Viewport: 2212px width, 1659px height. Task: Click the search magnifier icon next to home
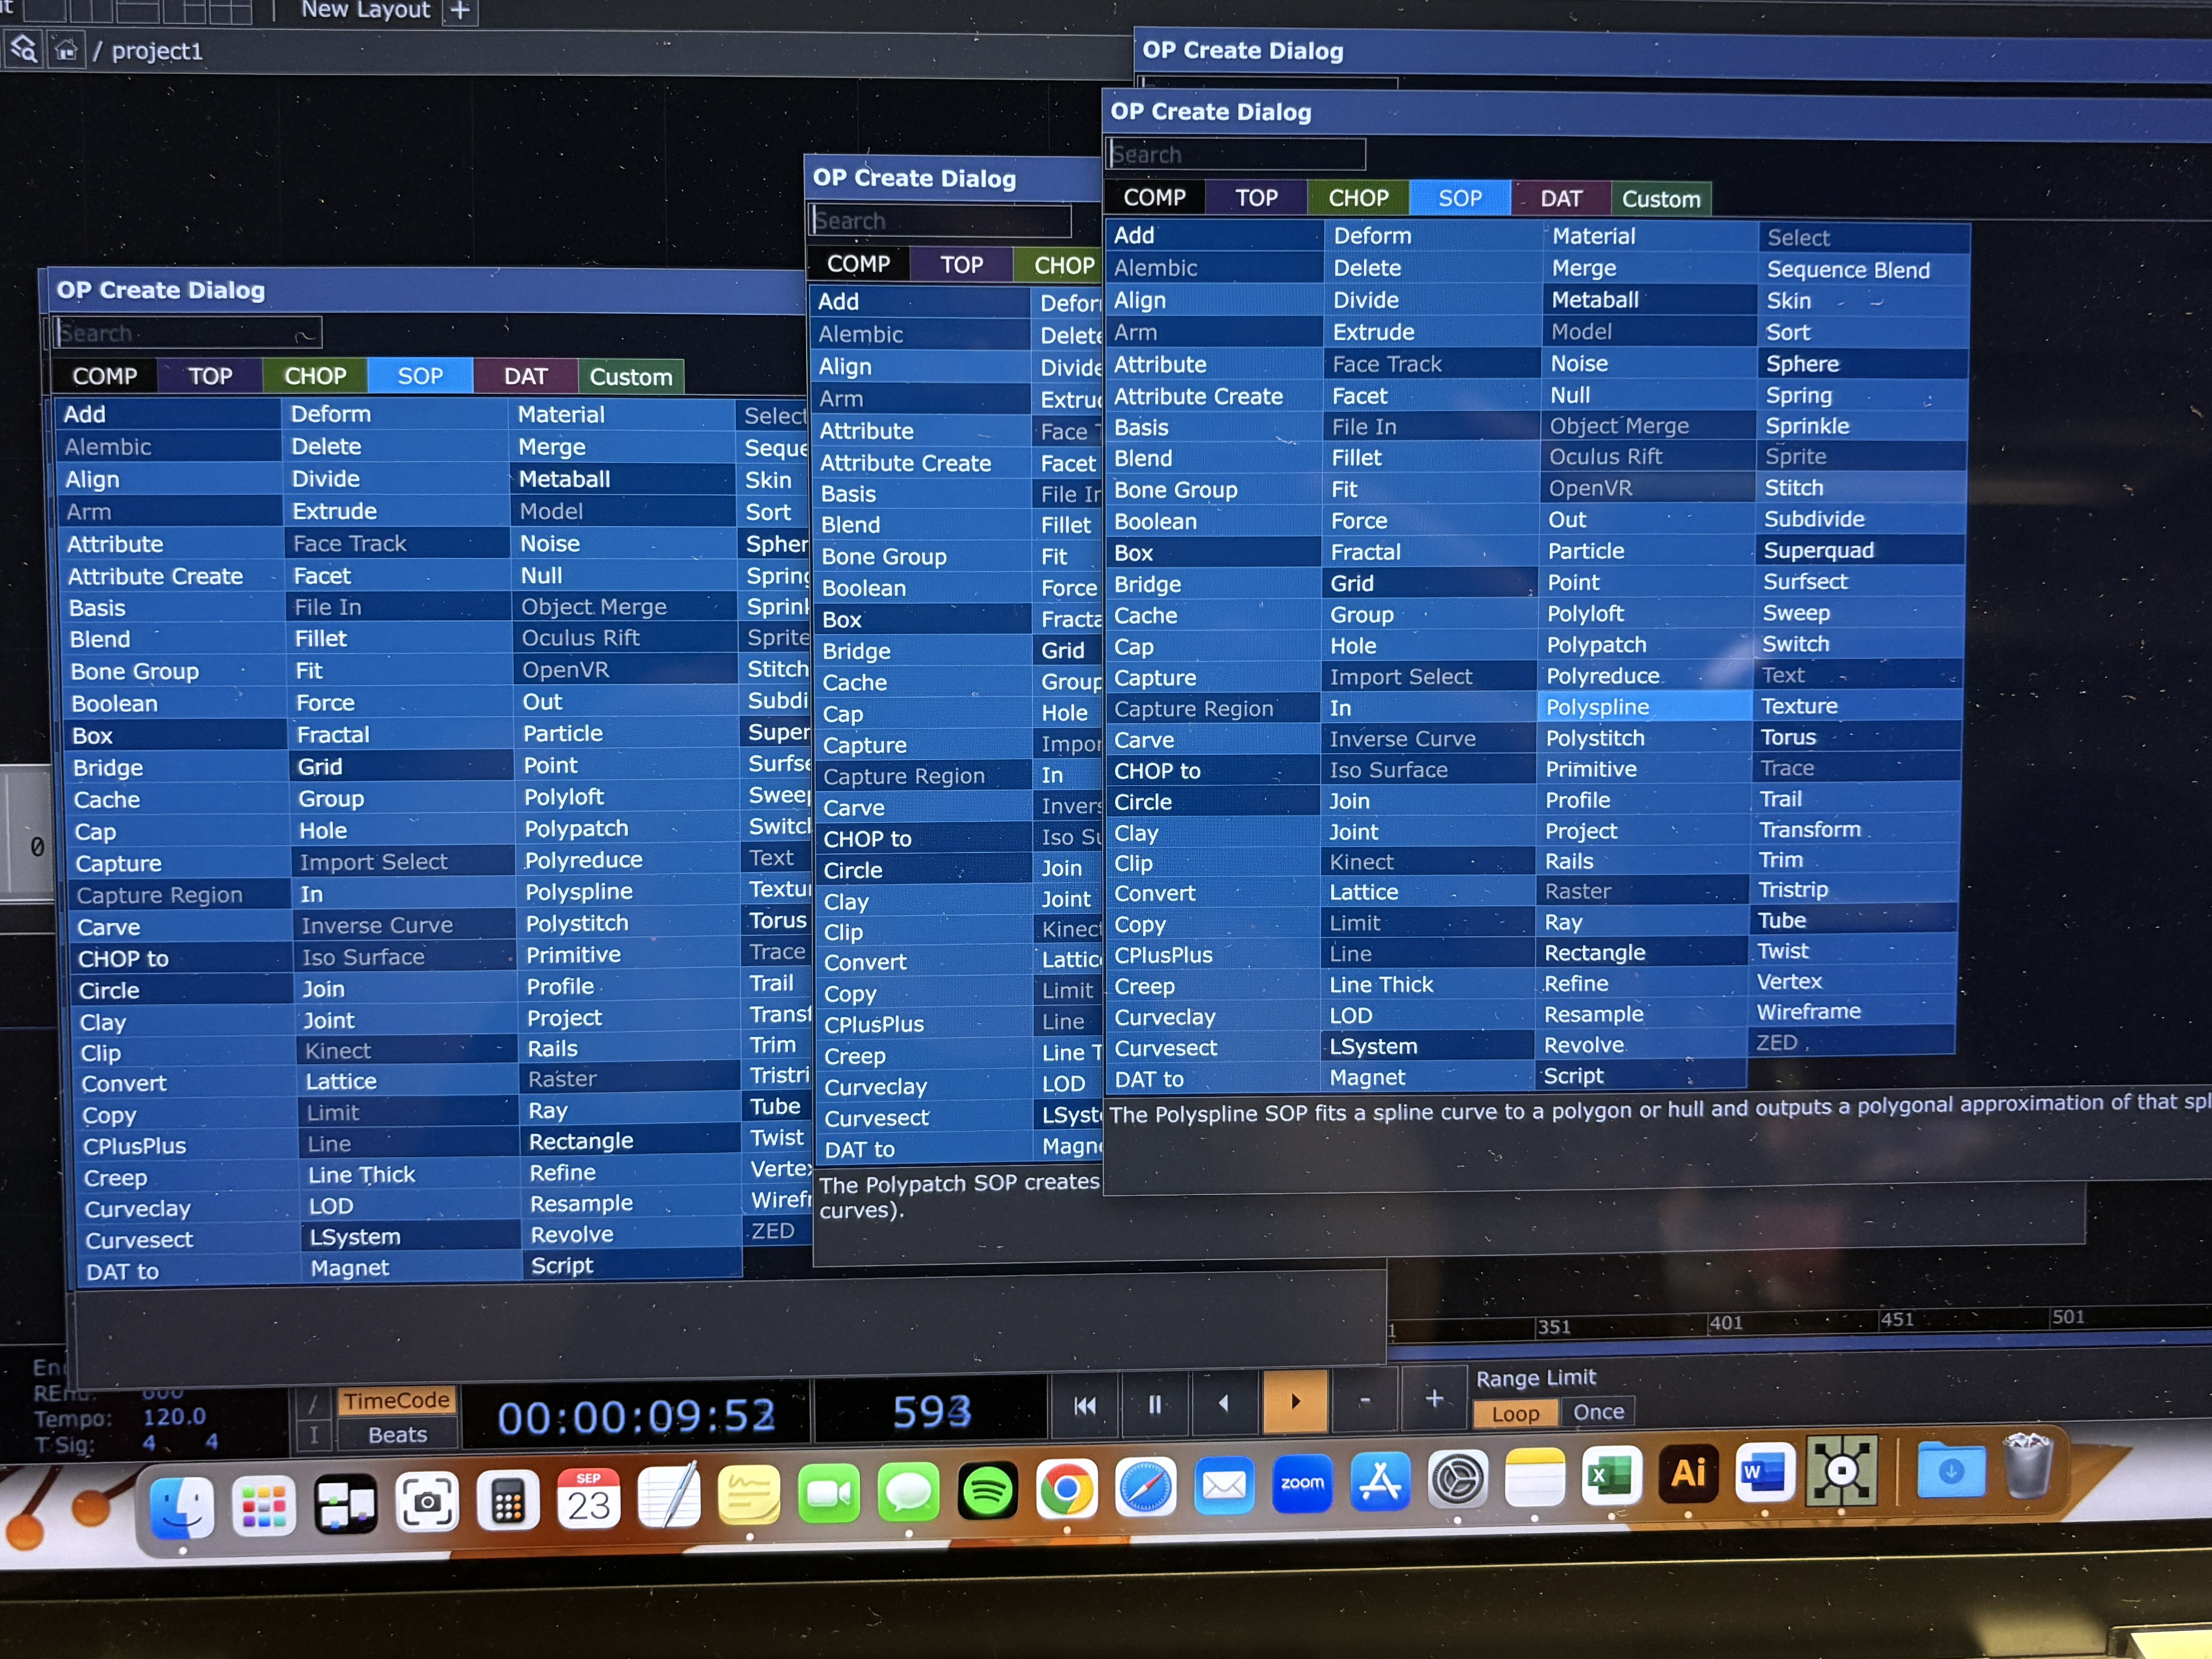[22, 48]
